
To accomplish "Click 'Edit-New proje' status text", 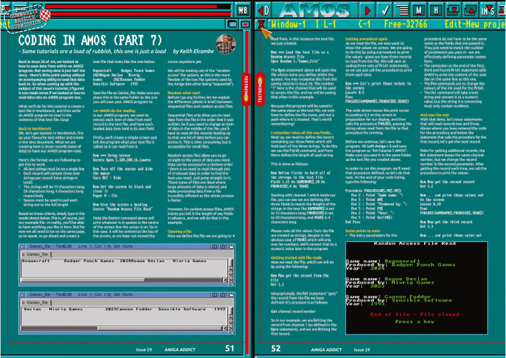I will pos(475,24).
